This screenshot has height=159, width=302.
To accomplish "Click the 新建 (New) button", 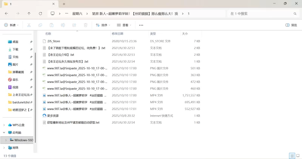I will click(x=11, y=25).
